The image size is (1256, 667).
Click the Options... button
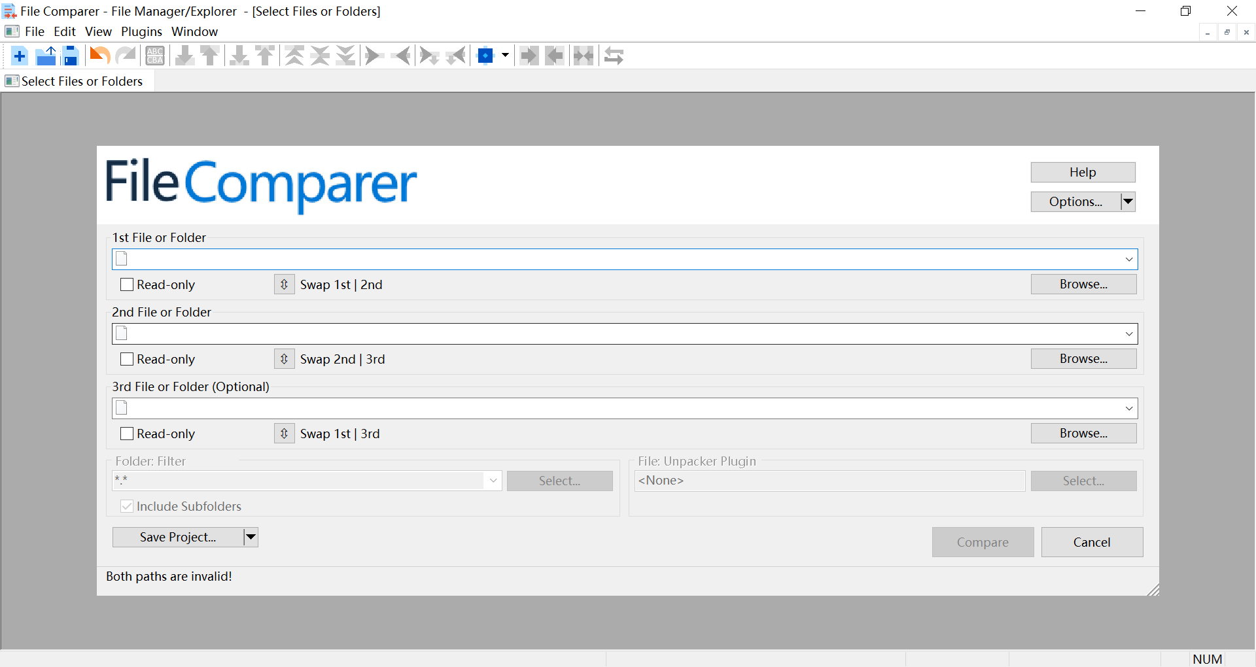pyautogui.click(x=1075, y=201)
